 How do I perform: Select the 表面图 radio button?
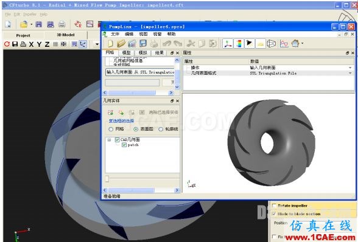point(136,129)
